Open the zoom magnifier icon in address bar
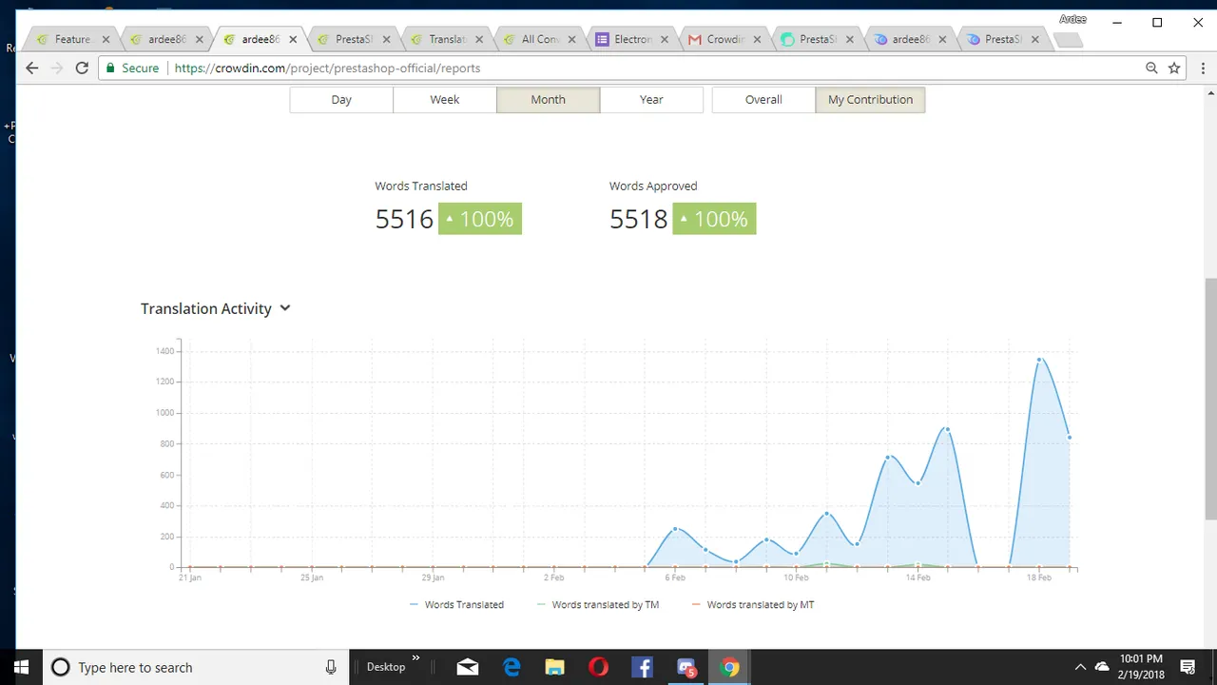The height and width of the screenshot is (685, 1217). click(1151, 68)
